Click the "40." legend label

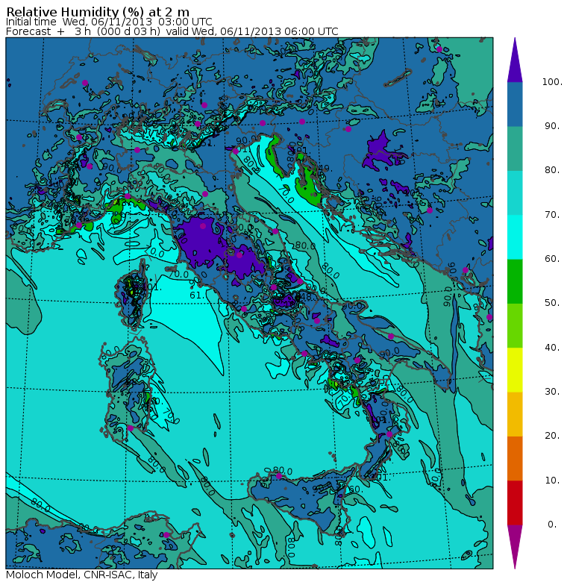(x=552, y=348)
